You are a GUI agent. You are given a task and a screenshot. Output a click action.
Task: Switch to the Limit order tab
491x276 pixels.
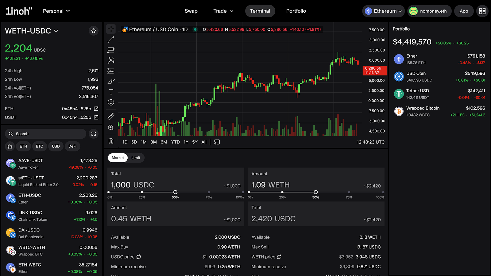[x=136, y=158]
